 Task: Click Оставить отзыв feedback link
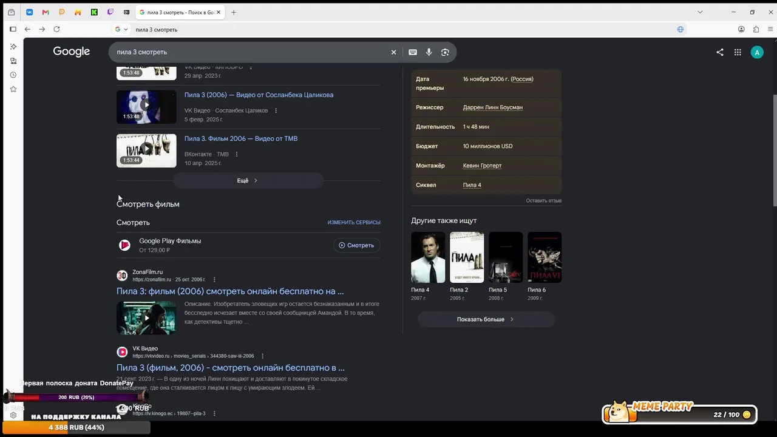click(x=544, y=201)
